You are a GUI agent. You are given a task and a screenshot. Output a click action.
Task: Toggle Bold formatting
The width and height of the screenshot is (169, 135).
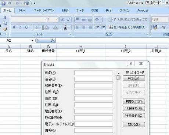(14, 27)
